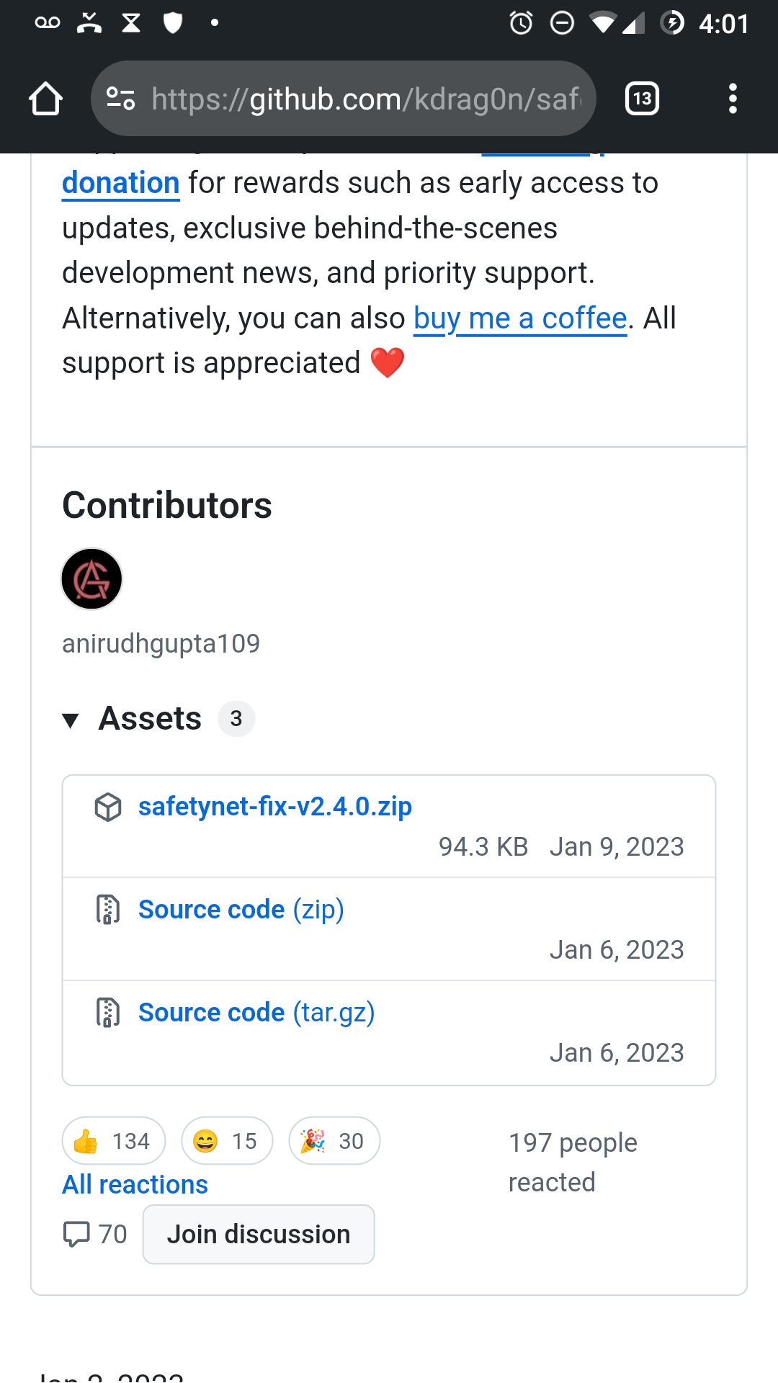The image size is (778, 1383).
Task: Open the Chrome three-dot overflow menu
Action: pos(733,99)
